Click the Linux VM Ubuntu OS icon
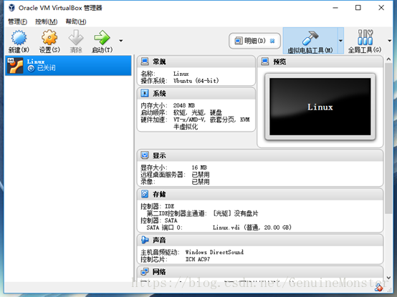 click(x=15, y=65)
